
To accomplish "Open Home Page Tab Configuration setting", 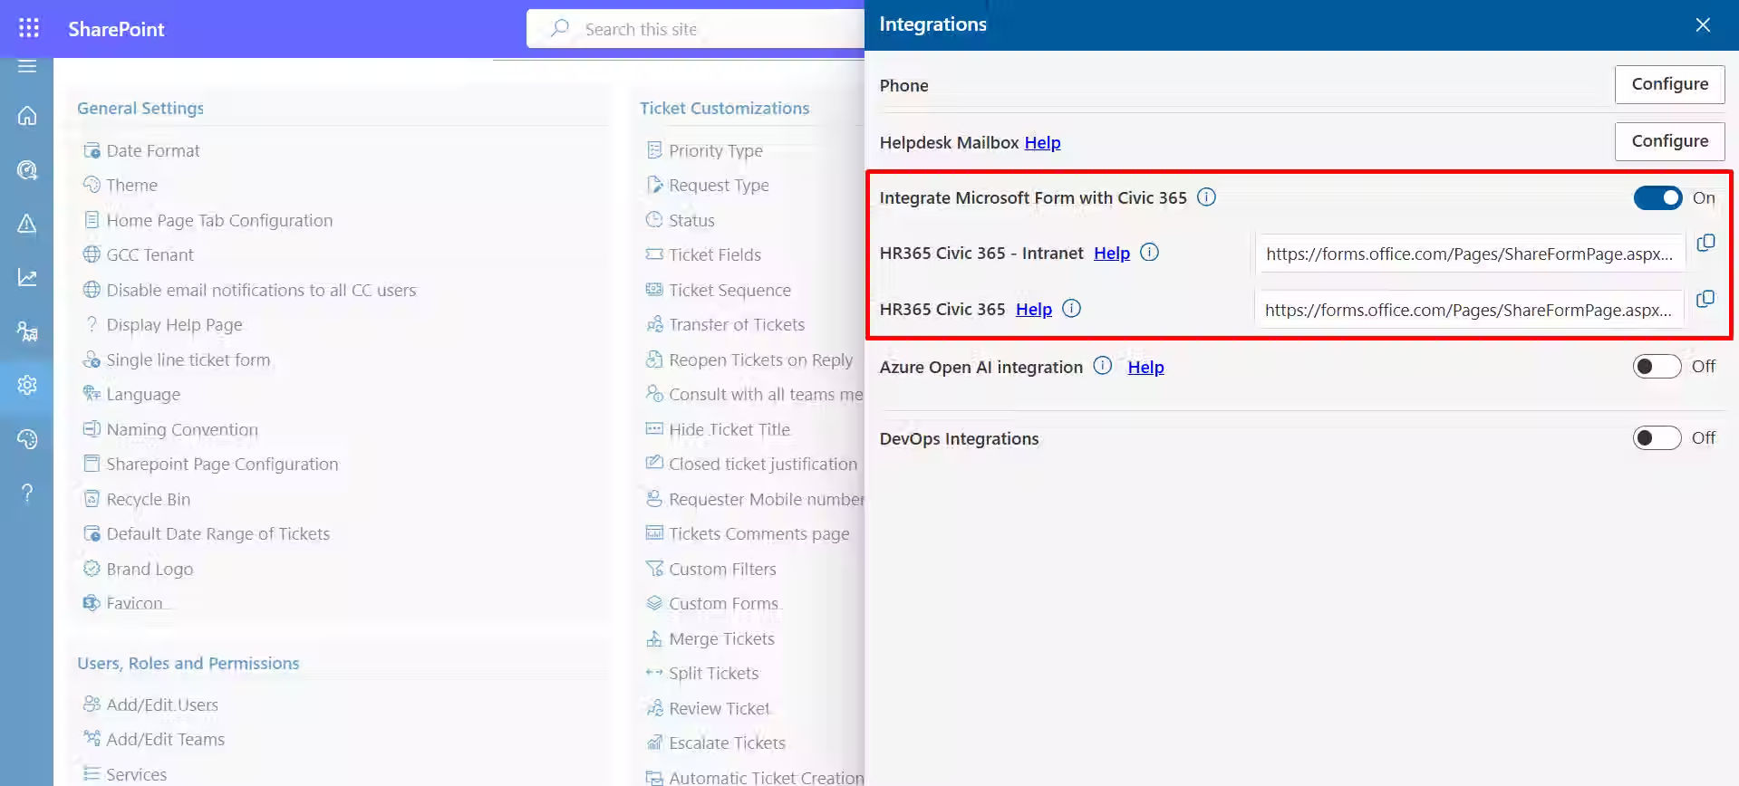I will tap(219, 220).
